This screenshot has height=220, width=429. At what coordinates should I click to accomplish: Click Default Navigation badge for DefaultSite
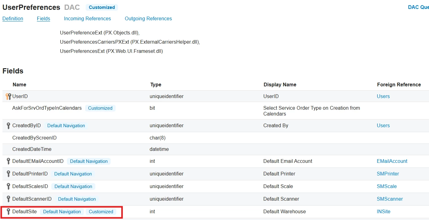pos(62,211)
